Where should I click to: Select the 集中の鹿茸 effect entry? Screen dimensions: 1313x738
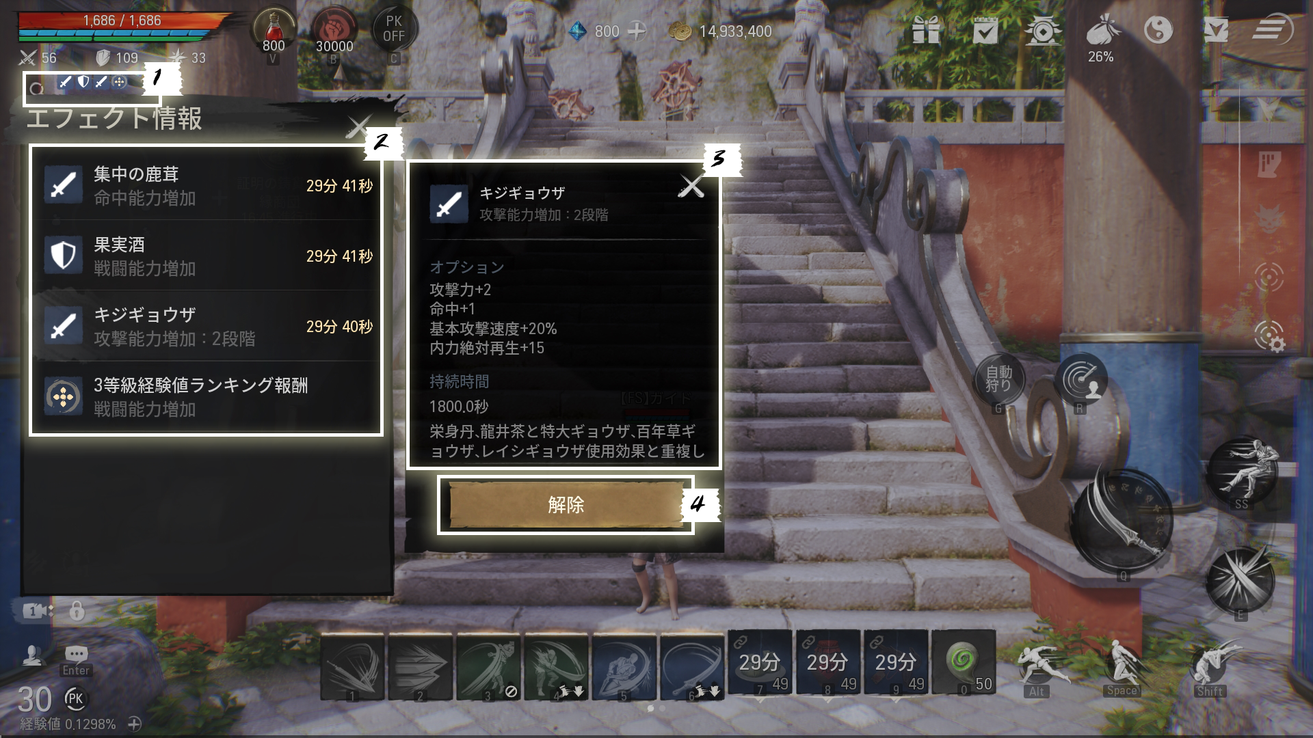click(208, 185)
